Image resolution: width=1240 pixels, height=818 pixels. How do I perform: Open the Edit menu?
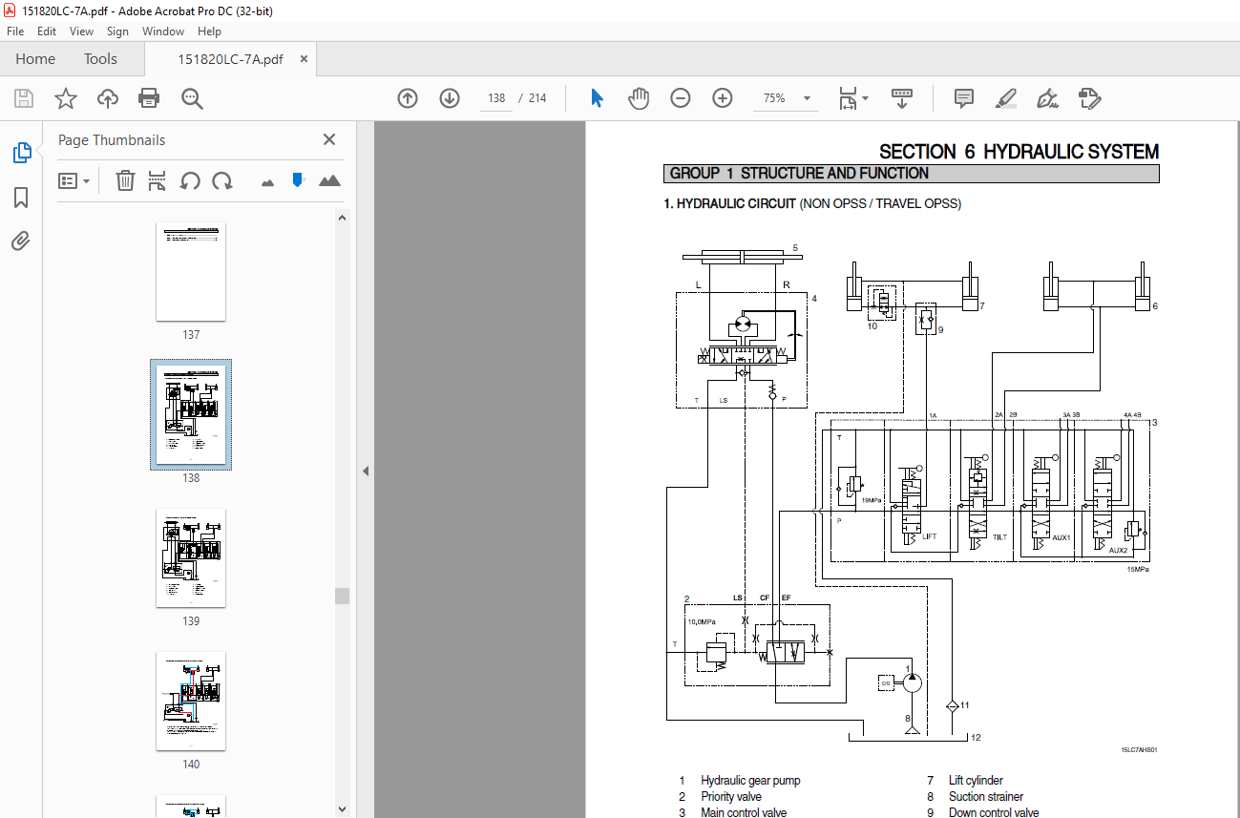pos(47,31)
